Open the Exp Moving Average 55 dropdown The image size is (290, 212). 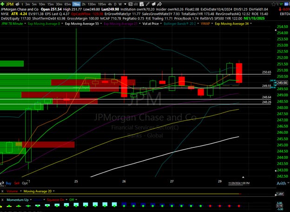101,24
